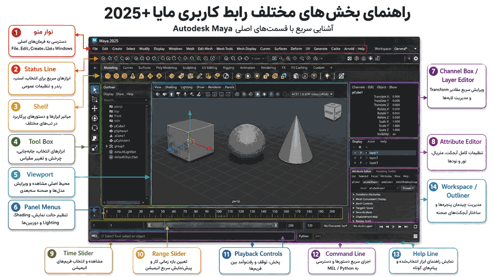Click the last diagonal-arrow shelf icon
Screen dimensions: 493x277
coord(341,76)
